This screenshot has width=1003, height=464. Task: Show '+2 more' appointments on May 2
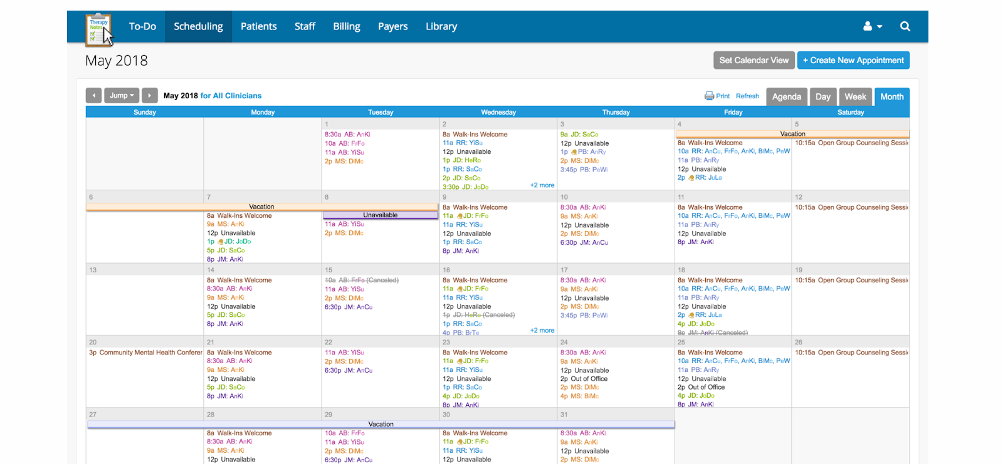coord(542,185)
